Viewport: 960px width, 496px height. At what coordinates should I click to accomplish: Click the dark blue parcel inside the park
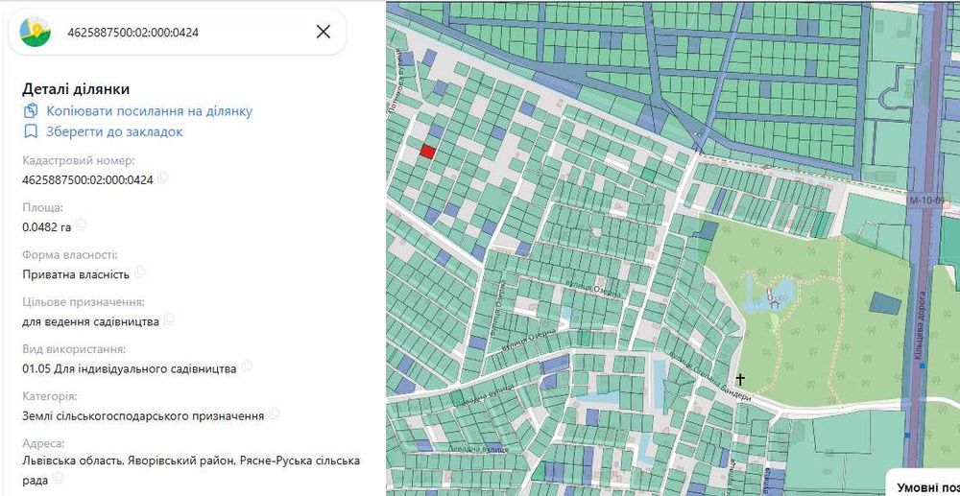[x=885, y=303]
